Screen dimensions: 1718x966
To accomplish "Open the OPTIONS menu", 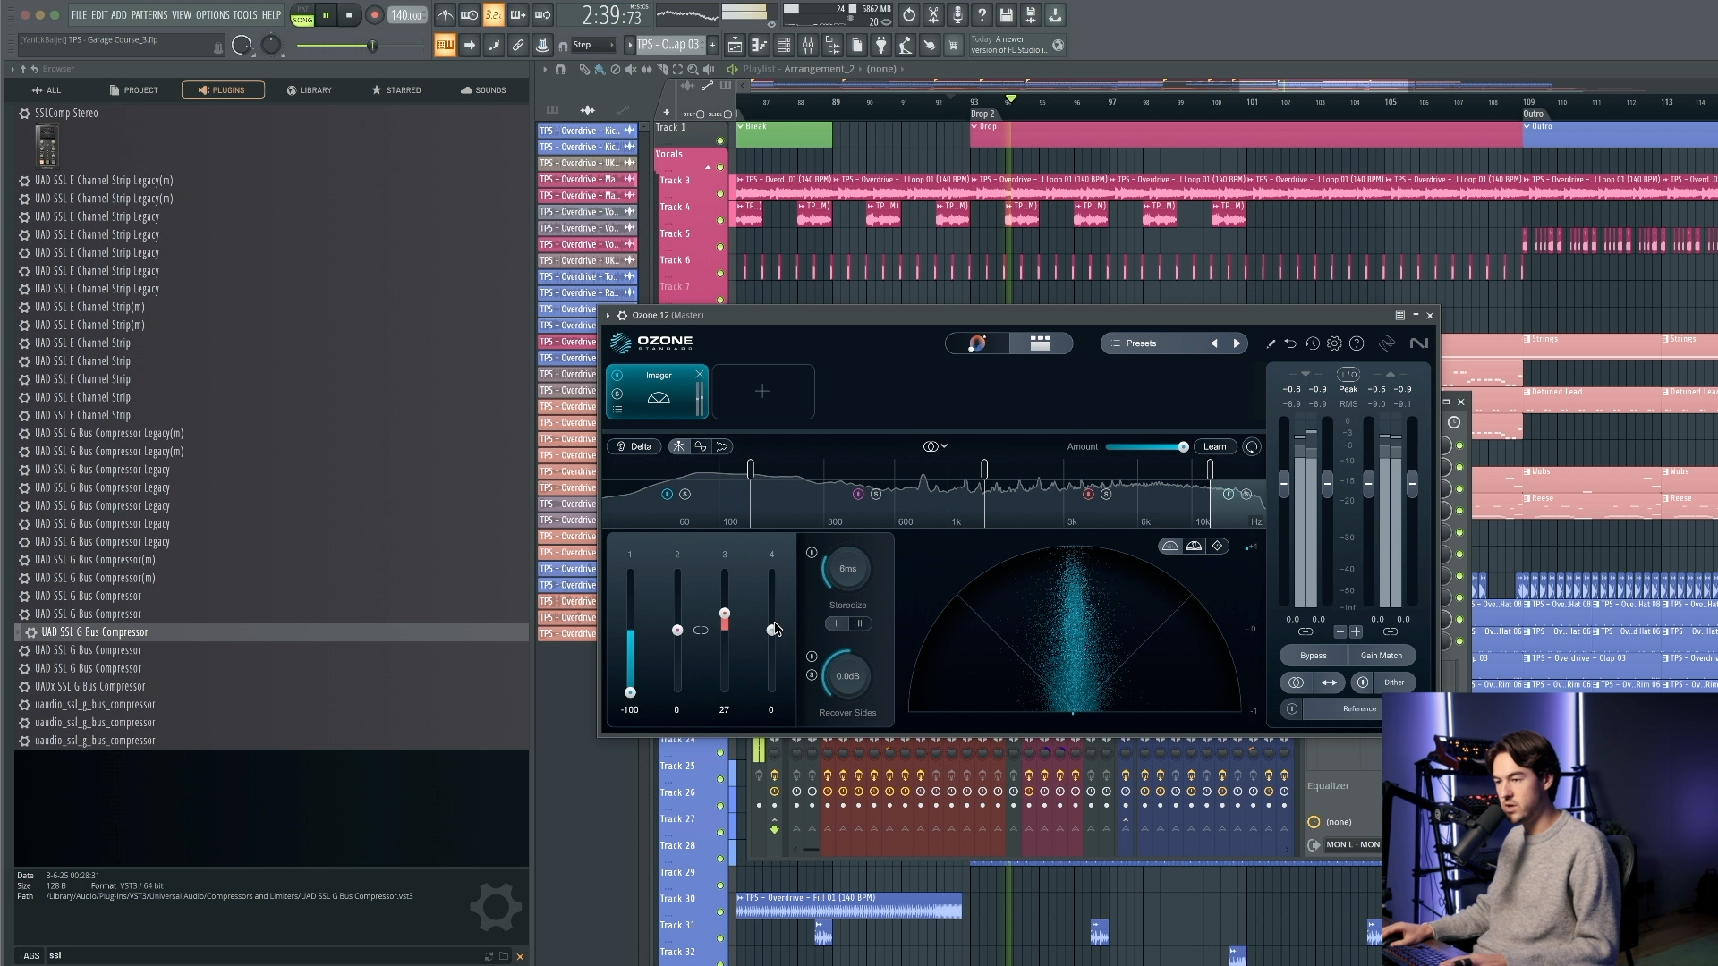I will [211, 15].
